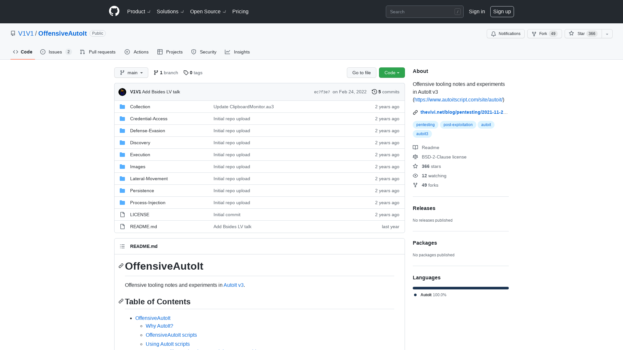Click the pentesting topic tag
The height and width of the screenshot is (350, 623).
tap(425, 125)
